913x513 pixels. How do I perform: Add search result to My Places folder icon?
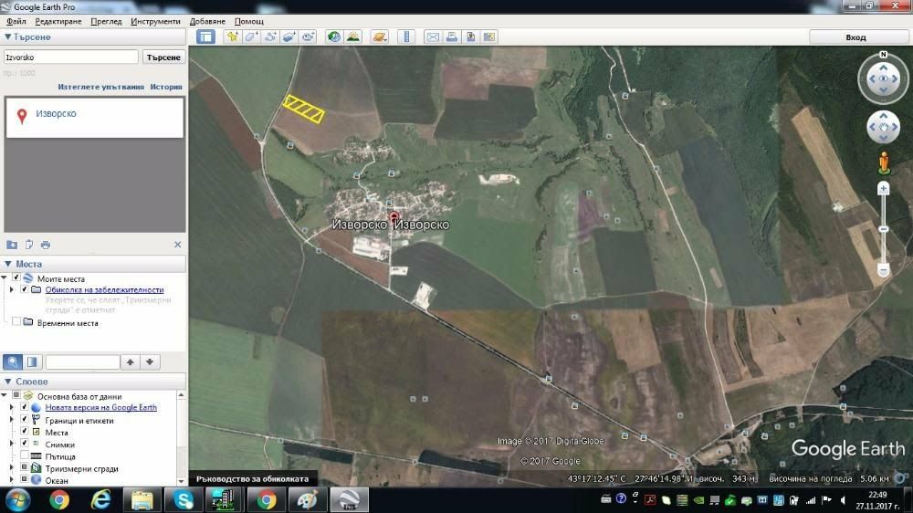[12, 245]
